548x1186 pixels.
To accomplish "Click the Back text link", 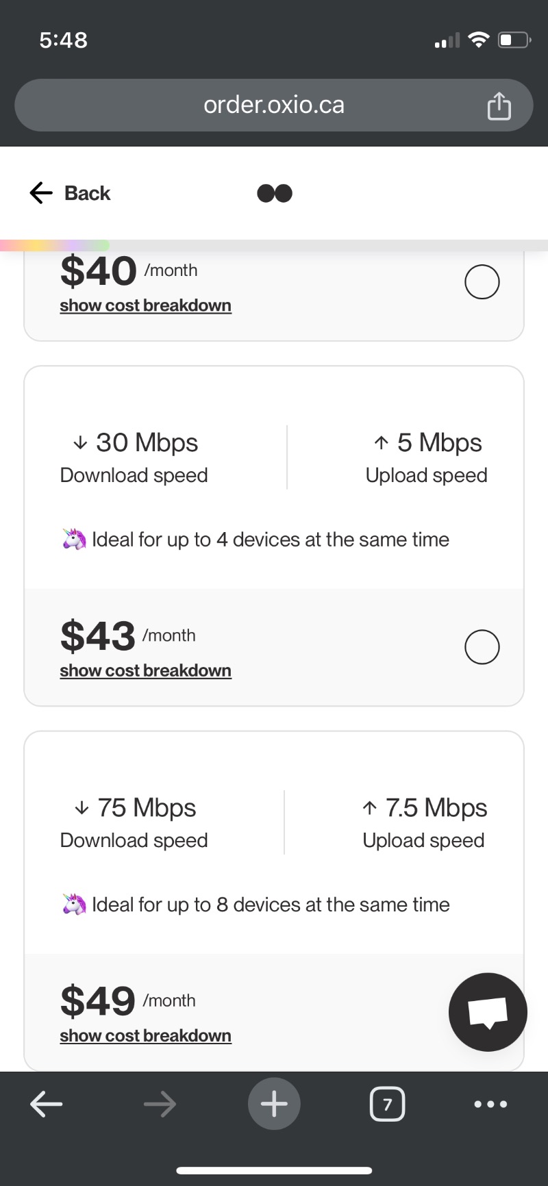I will click(x=87, y=193).
